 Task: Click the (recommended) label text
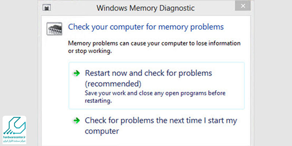113,84
